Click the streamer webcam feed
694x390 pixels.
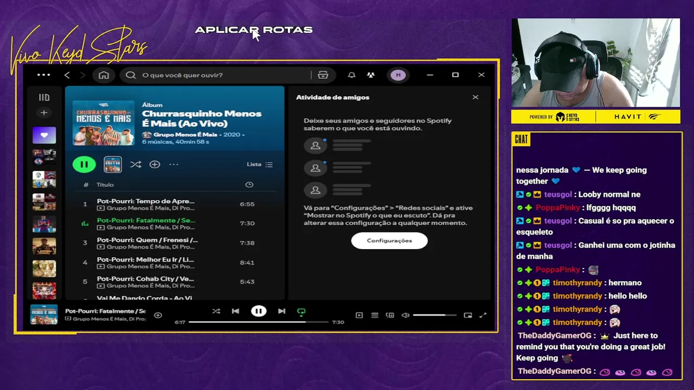595,63
